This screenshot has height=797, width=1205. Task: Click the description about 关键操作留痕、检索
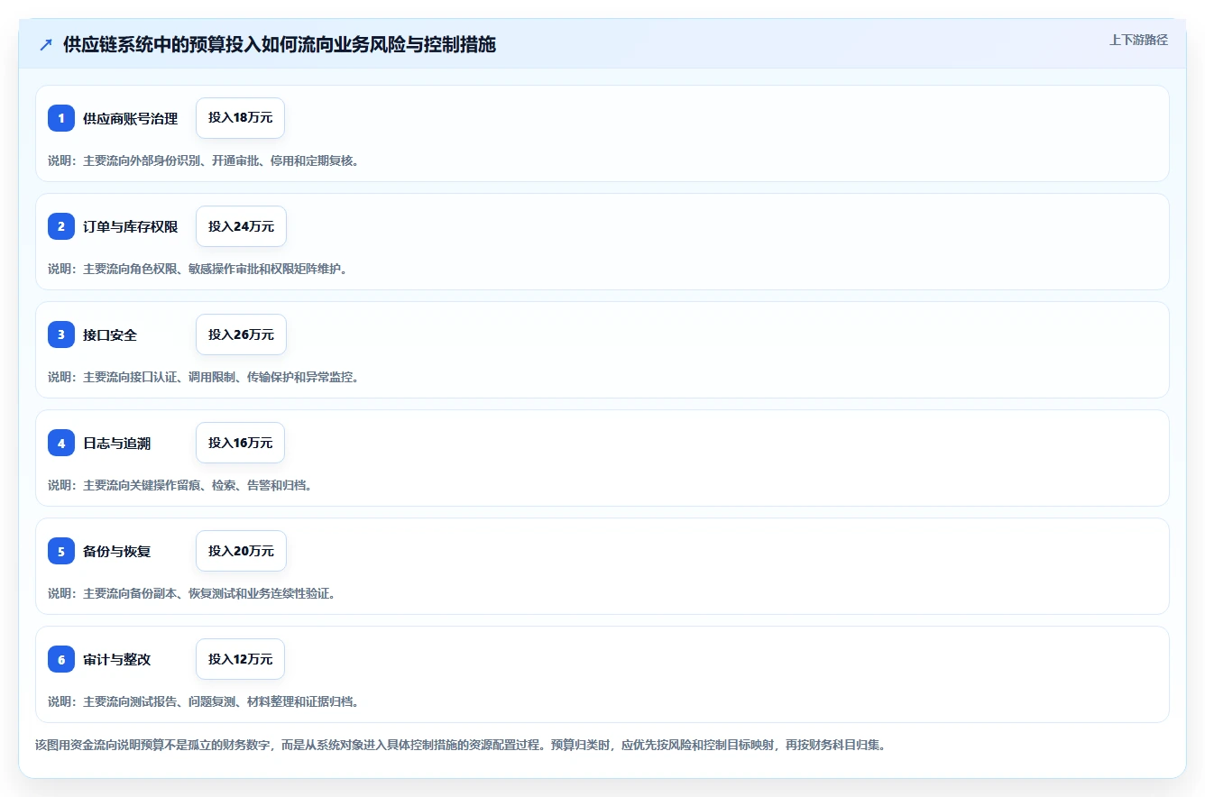(180, 485)
